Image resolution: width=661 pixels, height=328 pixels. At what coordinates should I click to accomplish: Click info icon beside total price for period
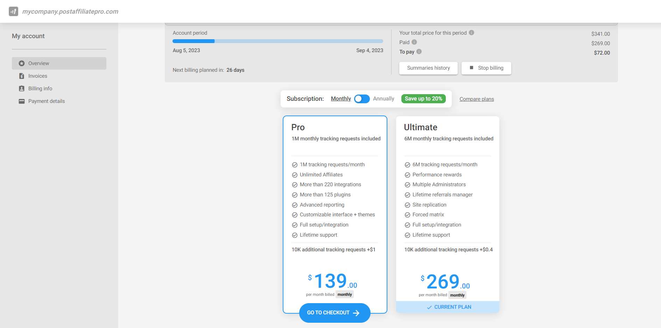471,33
